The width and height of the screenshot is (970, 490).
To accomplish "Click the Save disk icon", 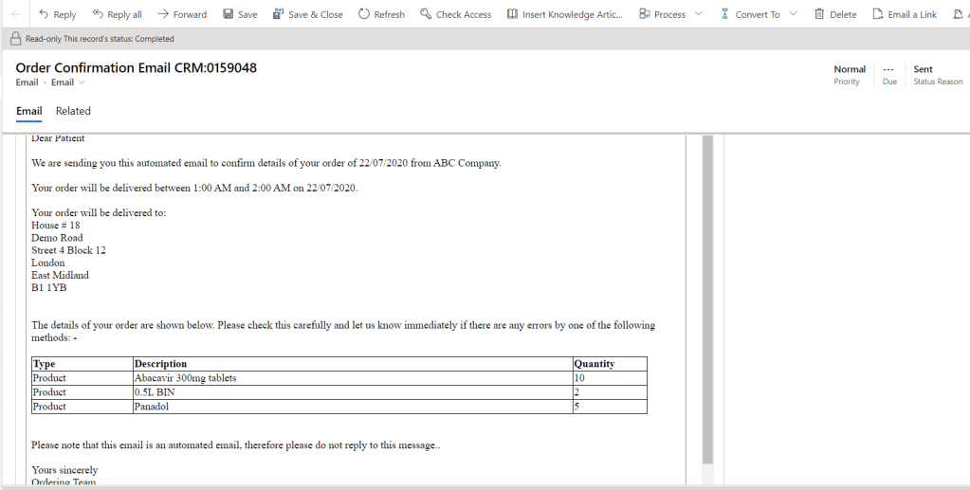I will [x=229, y=14].
